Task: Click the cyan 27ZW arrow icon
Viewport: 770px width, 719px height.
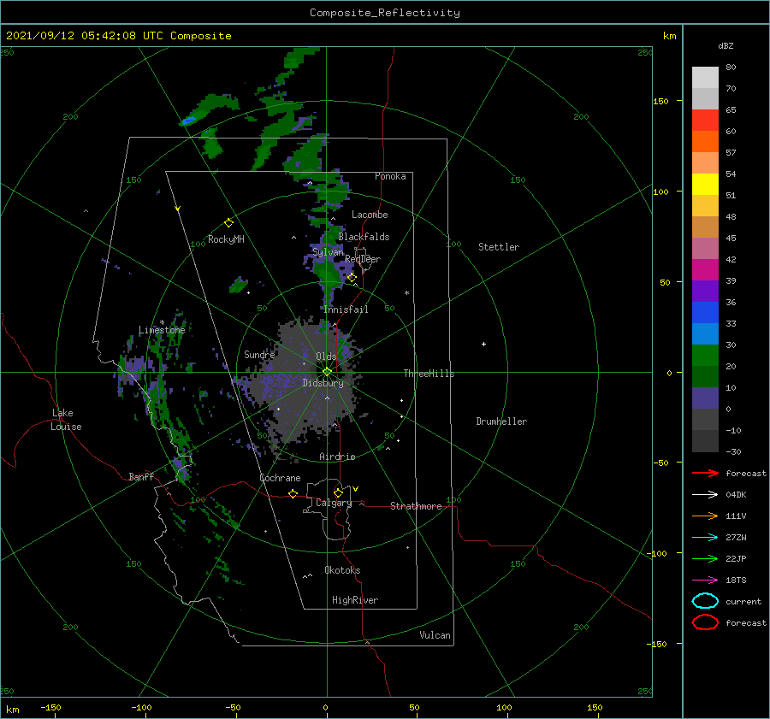Action: [x=705, y=538]
